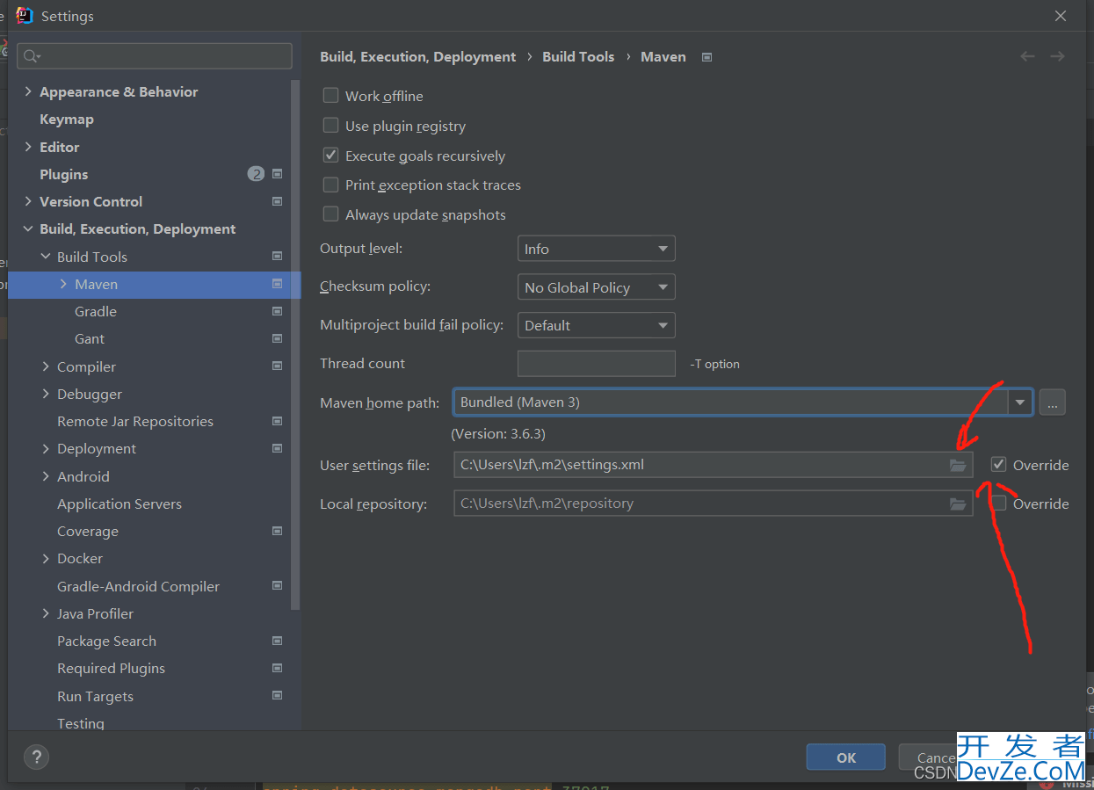The image size is (1094, 790).
Task: Expand the Version Control section
Action: [28, 201]
